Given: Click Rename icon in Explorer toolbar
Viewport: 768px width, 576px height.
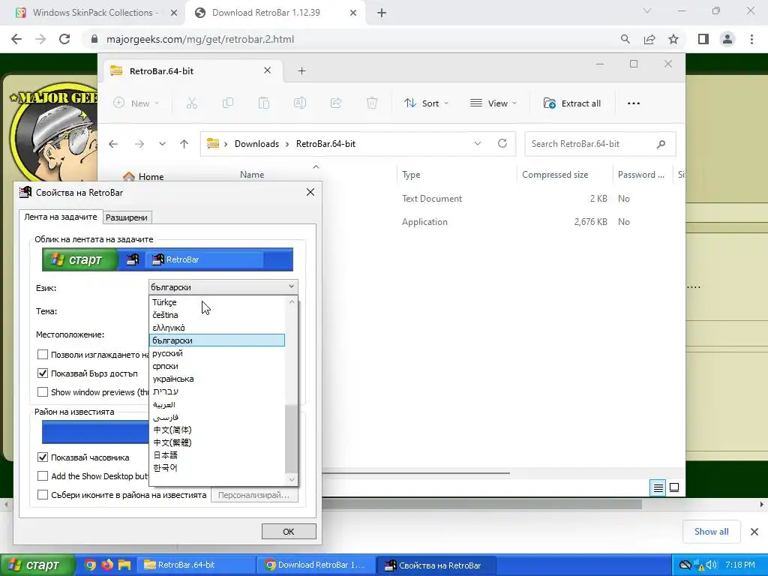Looking at the screenshot, I should (300, 103).
